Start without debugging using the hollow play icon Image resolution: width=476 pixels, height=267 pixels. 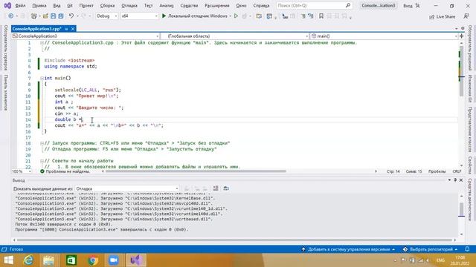(x=236, y=16)
